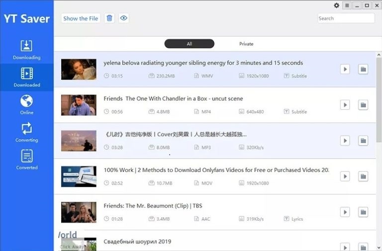Click the yelena belova video thumbnail
This screenshot has height=251, width=382.
pos(79,69)
